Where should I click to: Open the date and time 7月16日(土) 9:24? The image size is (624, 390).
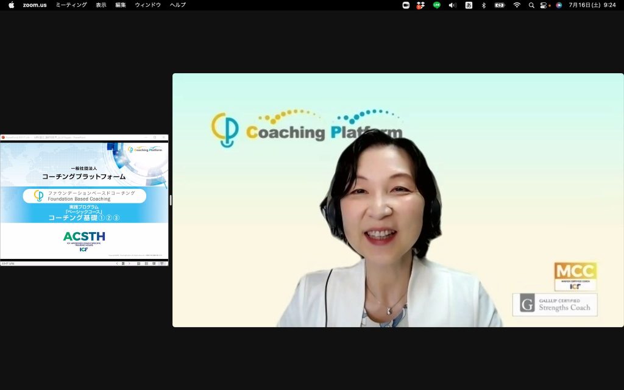[x=592, y=5]
